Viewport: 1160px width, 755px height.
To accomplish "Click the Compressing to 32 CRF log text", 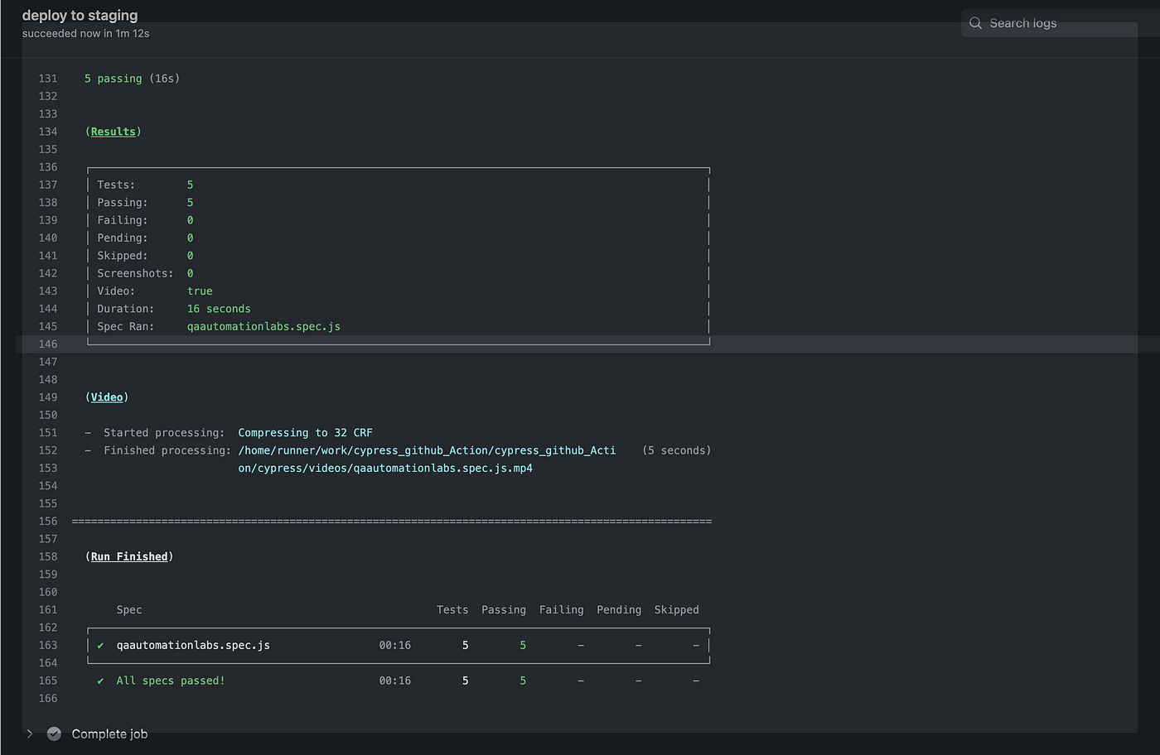I will (305, 432).
